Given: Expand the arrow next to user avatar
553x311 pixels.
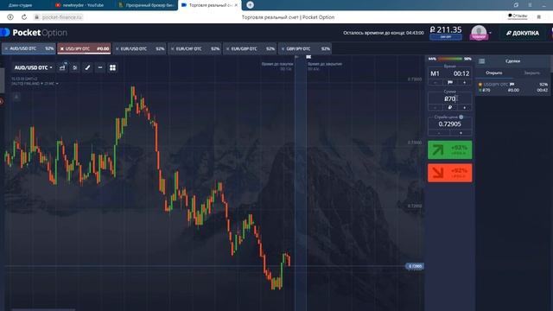Looking at the screenshot, I should pos(490,33).
